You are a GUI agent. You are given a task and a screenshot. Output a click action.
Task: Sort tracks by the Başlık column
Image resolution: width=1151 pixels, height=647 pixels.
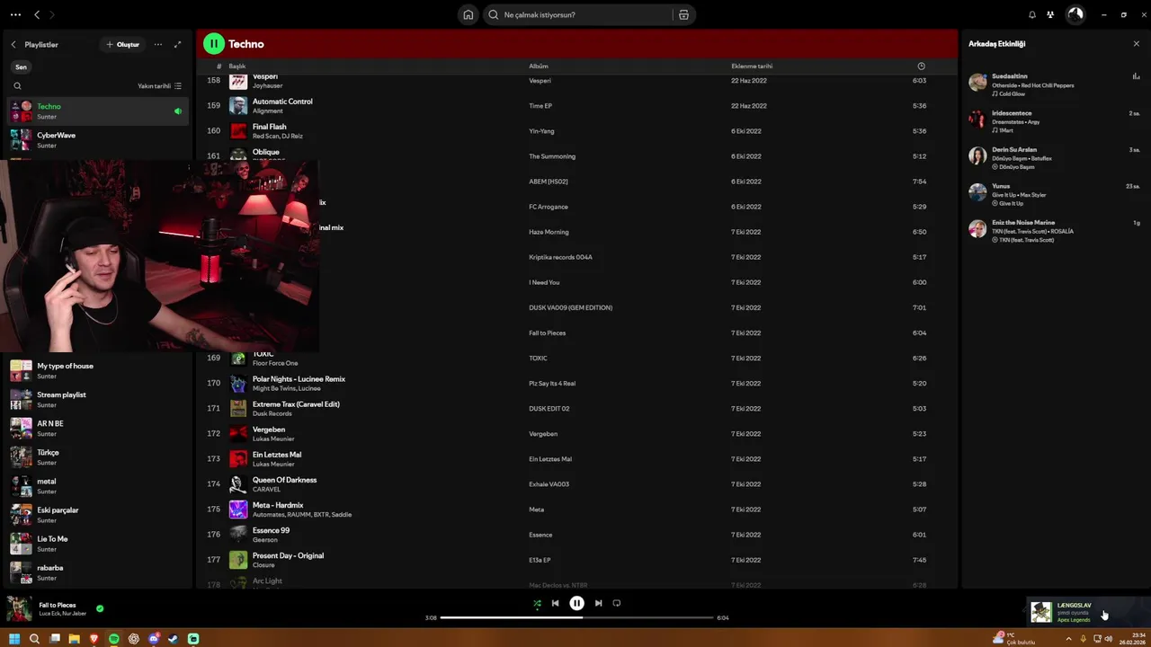[237, 66]
